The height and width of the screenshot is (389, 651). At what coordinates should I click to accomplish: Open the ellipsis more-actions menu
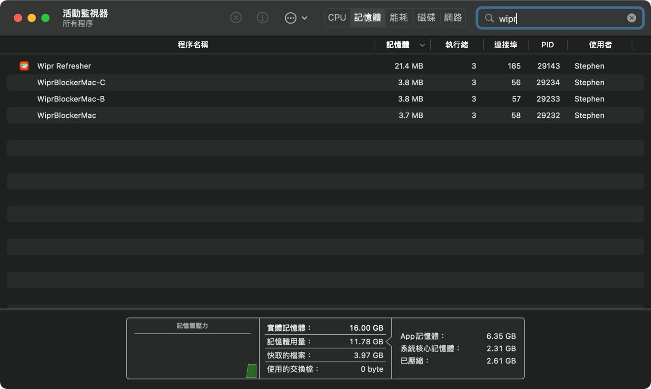point(296,18)
